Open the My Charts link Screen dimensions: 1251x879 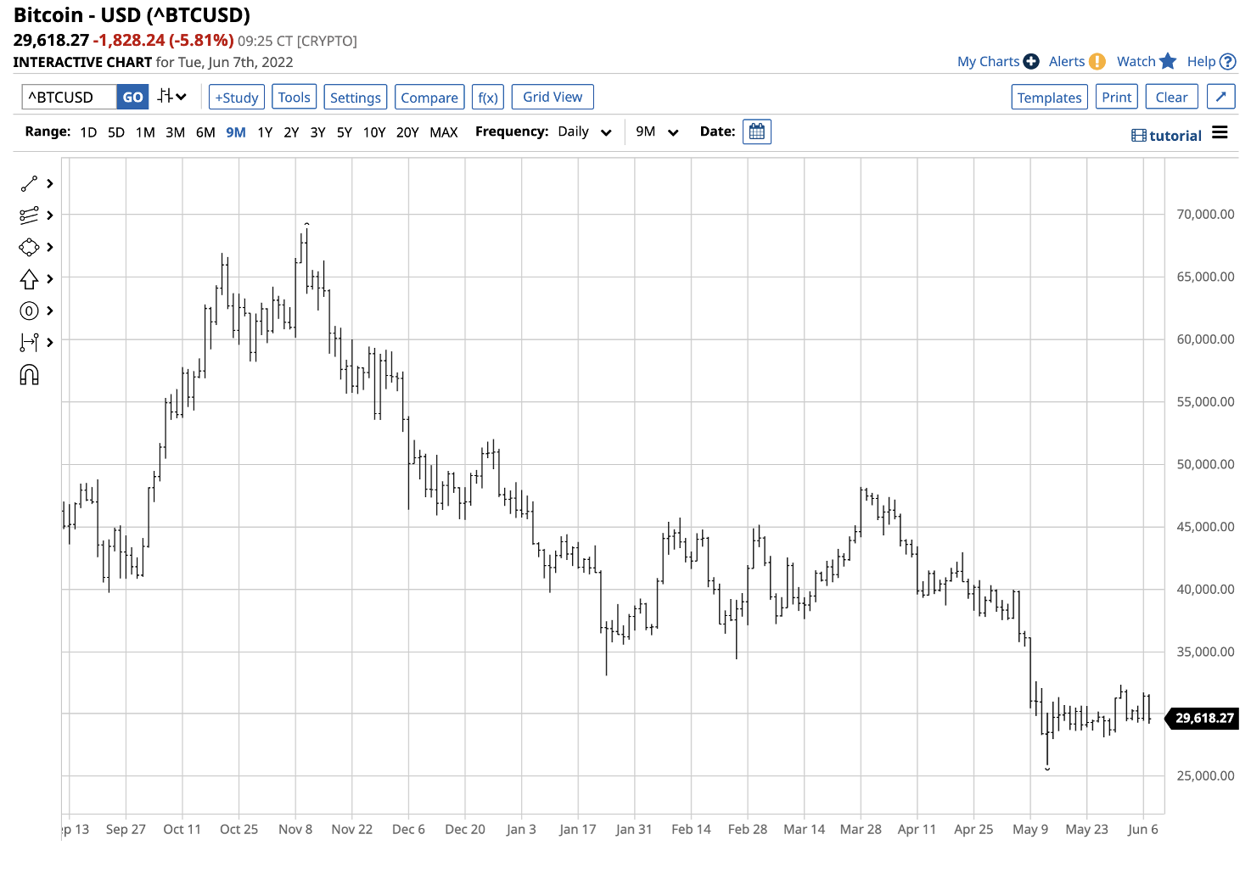pyautogui.click(x=988, y=61)
